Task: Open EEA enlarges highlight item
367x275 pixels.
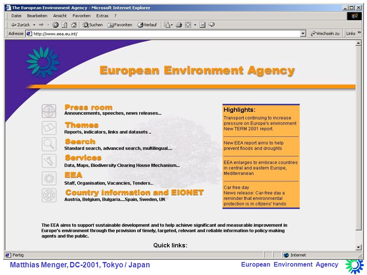Action: click(x=260, y=168)
